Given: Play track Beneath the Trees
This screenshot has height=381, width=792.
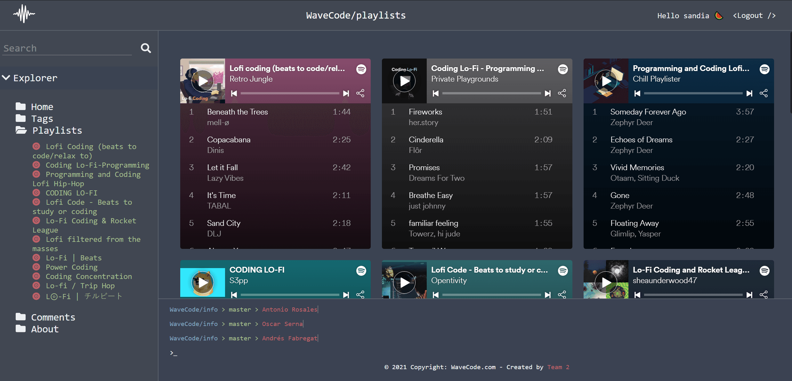Looking at the screenshot, I should point(275,117).
